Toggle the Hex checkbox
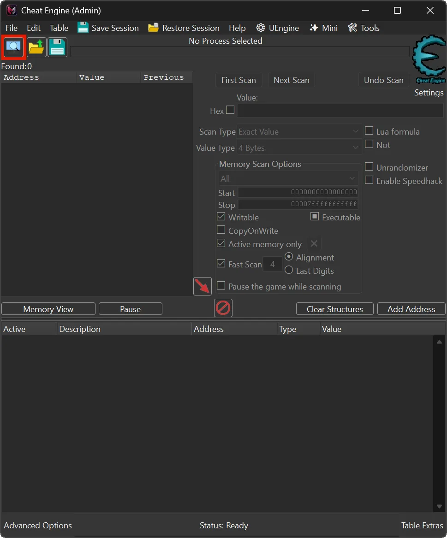447x538 pixels. [x=230, y=110]
